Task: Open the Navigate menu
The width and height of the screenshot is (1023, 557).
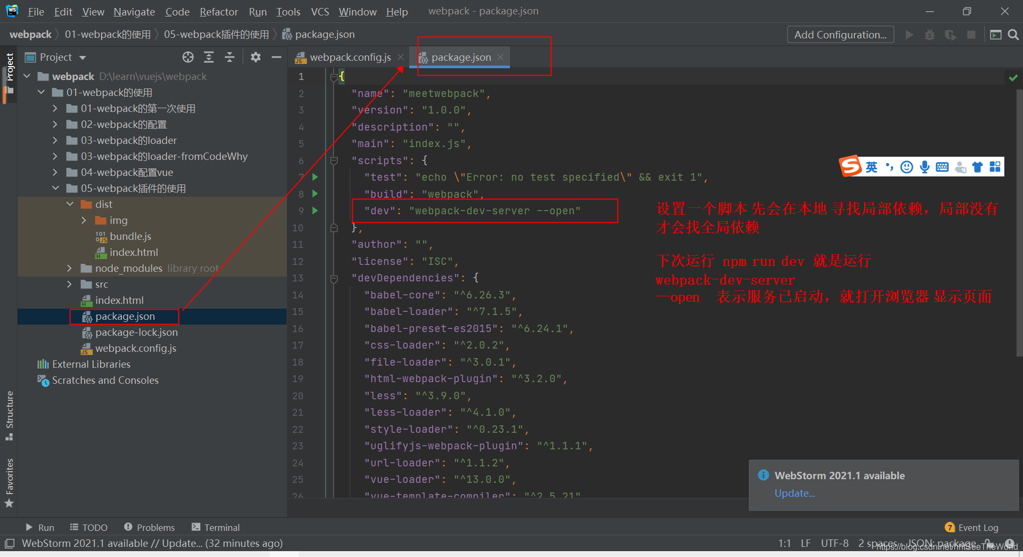Action: point(134,11)
